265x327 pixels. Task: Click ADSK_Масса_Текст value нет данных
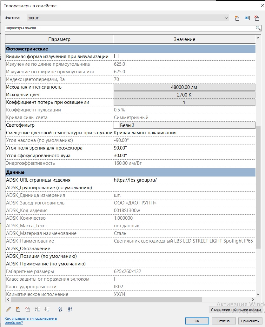click(126, 226)
